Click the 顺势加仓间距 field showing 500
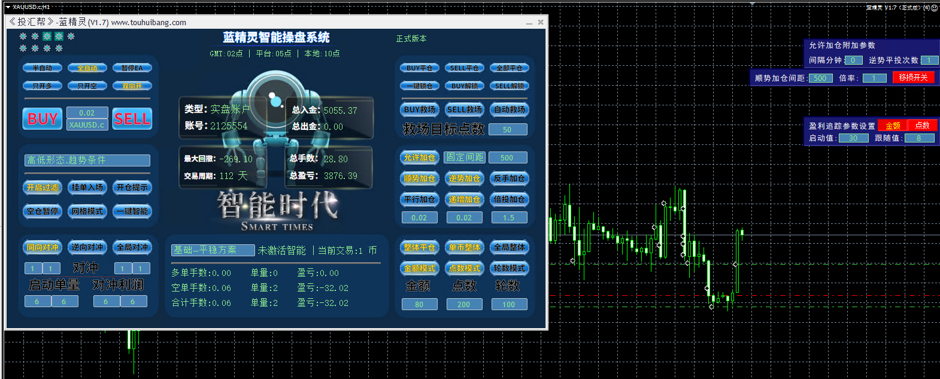This screenshot has height=379, width=940. point(821,78)
